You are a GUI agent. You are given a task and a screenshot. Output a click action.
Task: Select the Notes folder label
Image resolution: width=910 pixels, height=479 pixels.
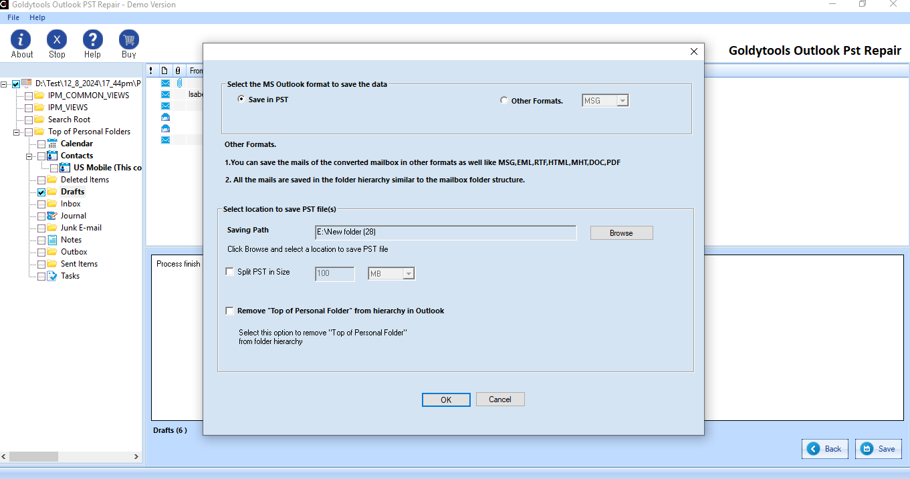point(71,240)
